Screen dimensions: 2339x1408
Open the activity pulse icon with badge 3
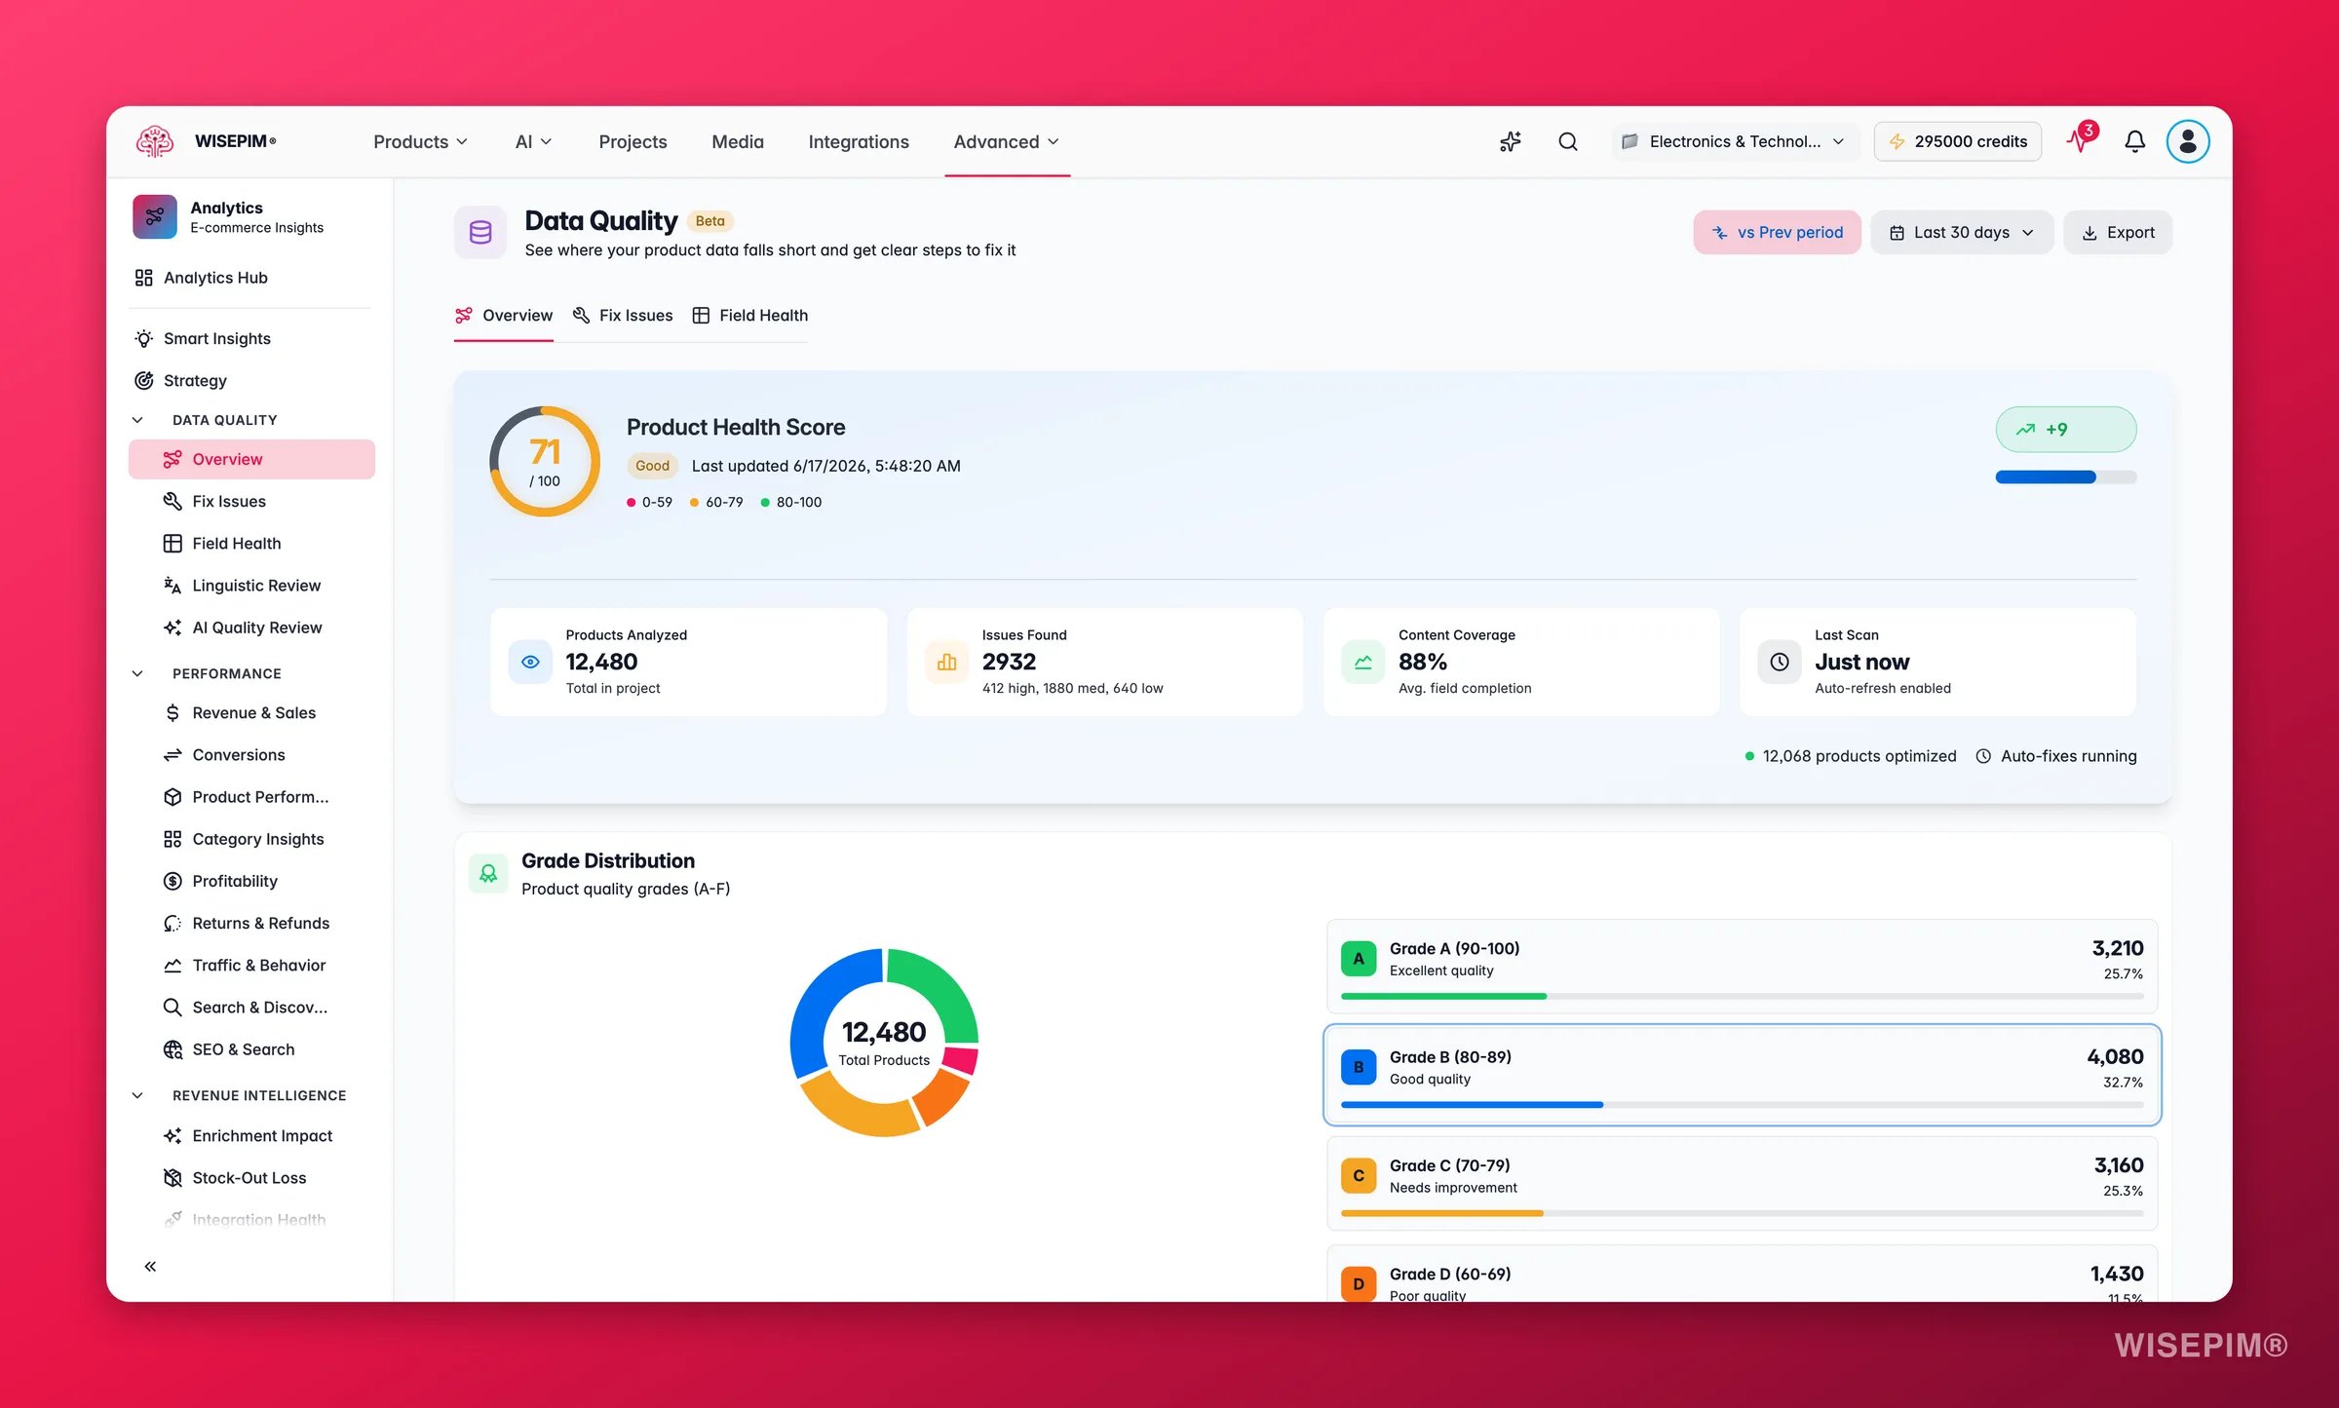2081,139
